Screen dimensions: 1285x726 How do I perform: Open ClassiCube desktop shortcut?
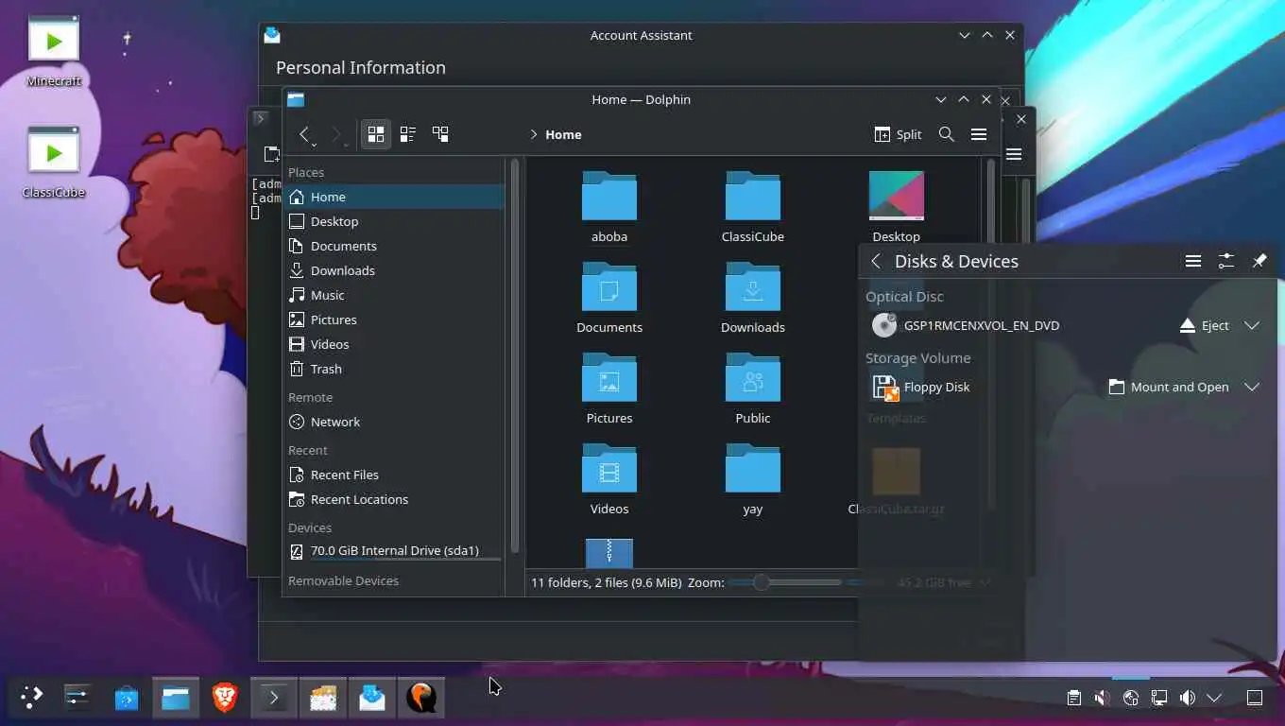(x=54, y=163)
